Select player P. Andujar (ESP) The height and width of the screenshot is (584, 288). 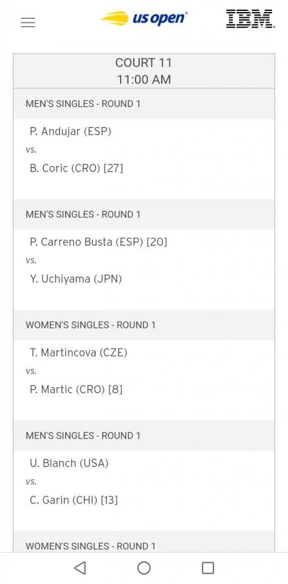(71, 132)
